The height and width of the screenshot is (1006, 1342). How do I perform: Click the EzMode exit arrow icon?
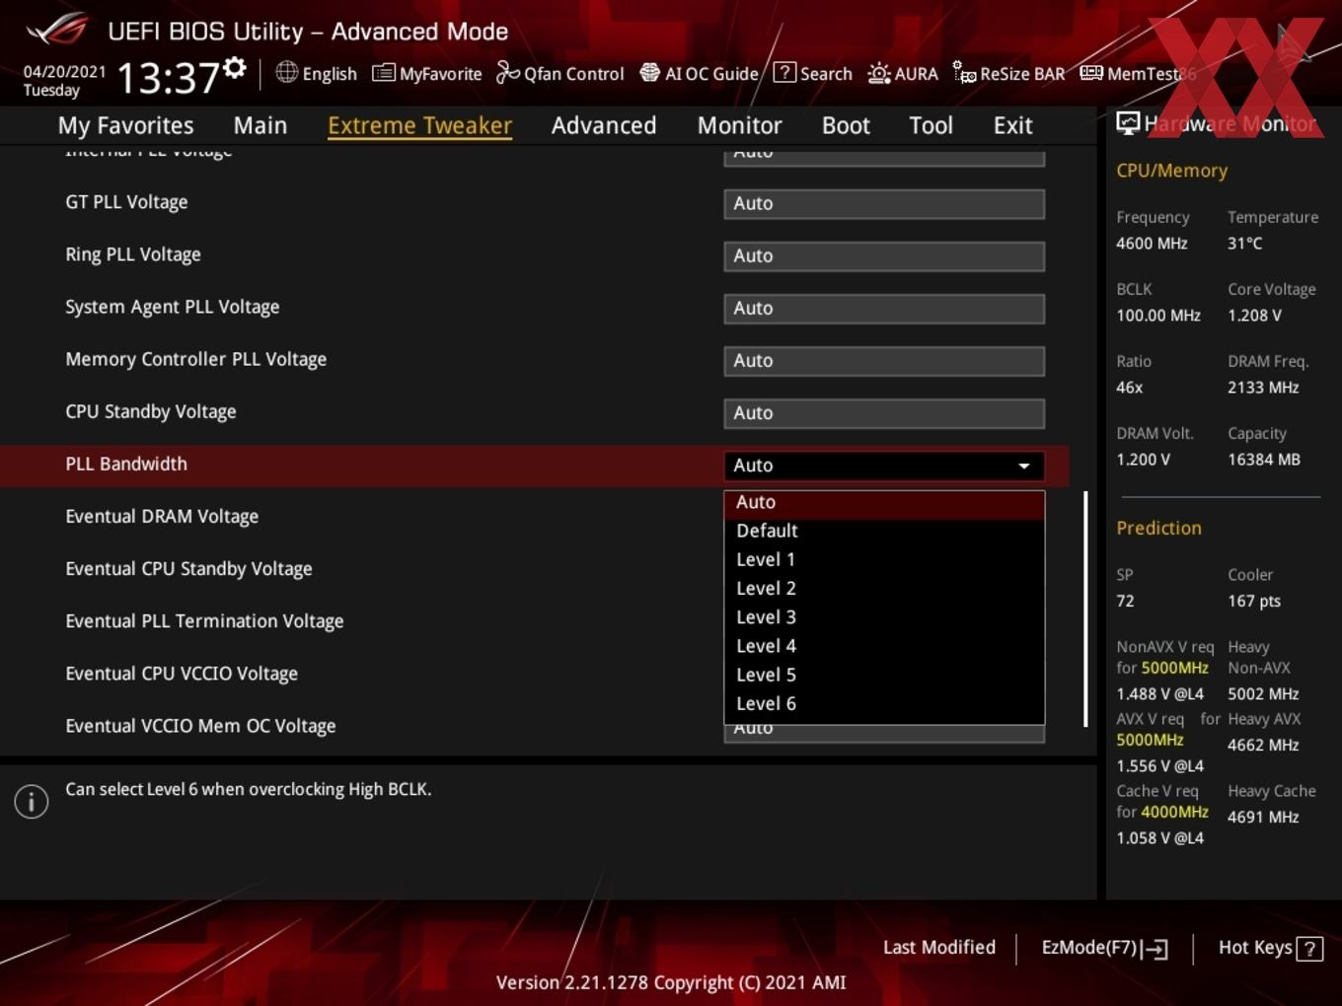tap(1155, 949)
